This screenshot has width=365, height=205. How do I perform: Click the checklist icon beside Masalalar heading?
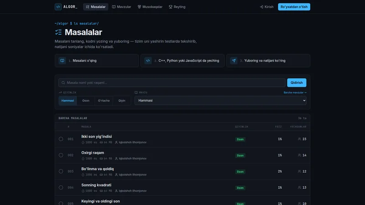(58, 32)
